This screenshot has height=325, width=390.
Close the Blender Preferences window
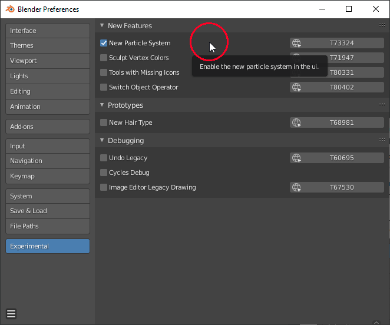376,9
